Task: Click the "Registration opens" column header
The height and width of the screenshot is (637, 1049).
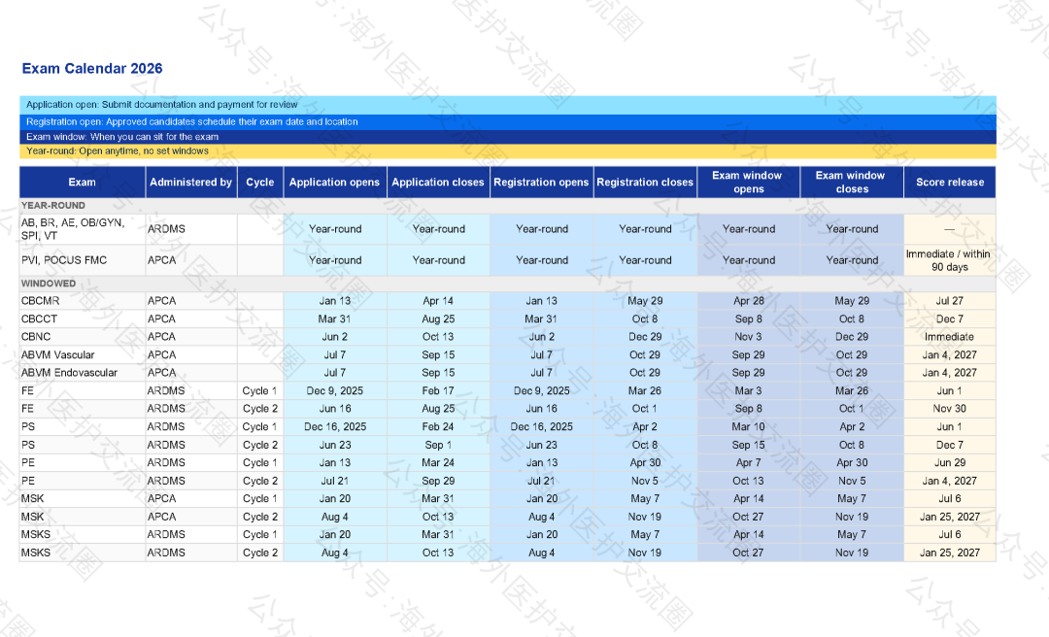Action: click(x=541, y=182)
